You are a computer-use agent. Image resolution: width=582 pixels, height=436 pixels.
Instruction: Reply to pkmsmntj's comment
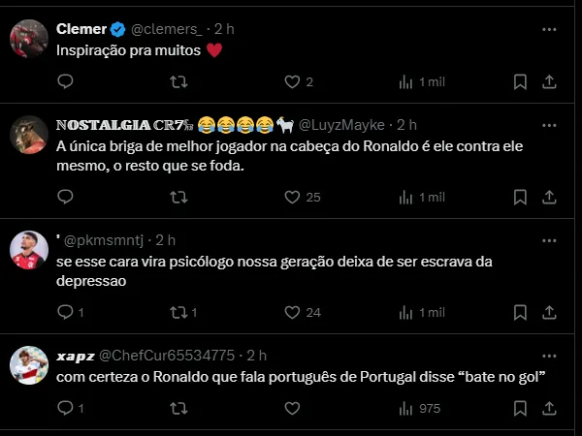[65, 312]
